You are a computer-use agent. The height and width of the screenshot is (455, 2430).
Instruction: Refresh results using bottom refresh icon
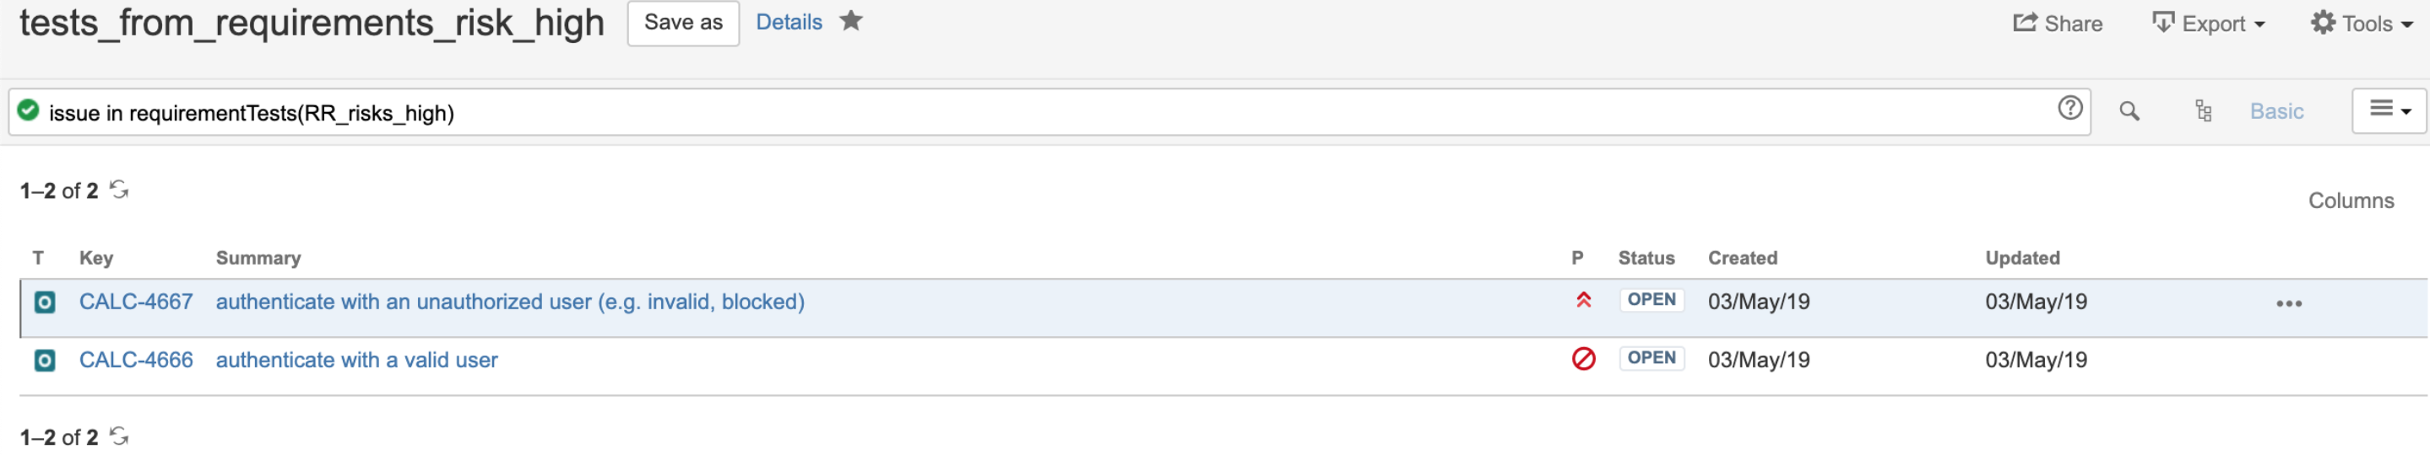point(119,436)
